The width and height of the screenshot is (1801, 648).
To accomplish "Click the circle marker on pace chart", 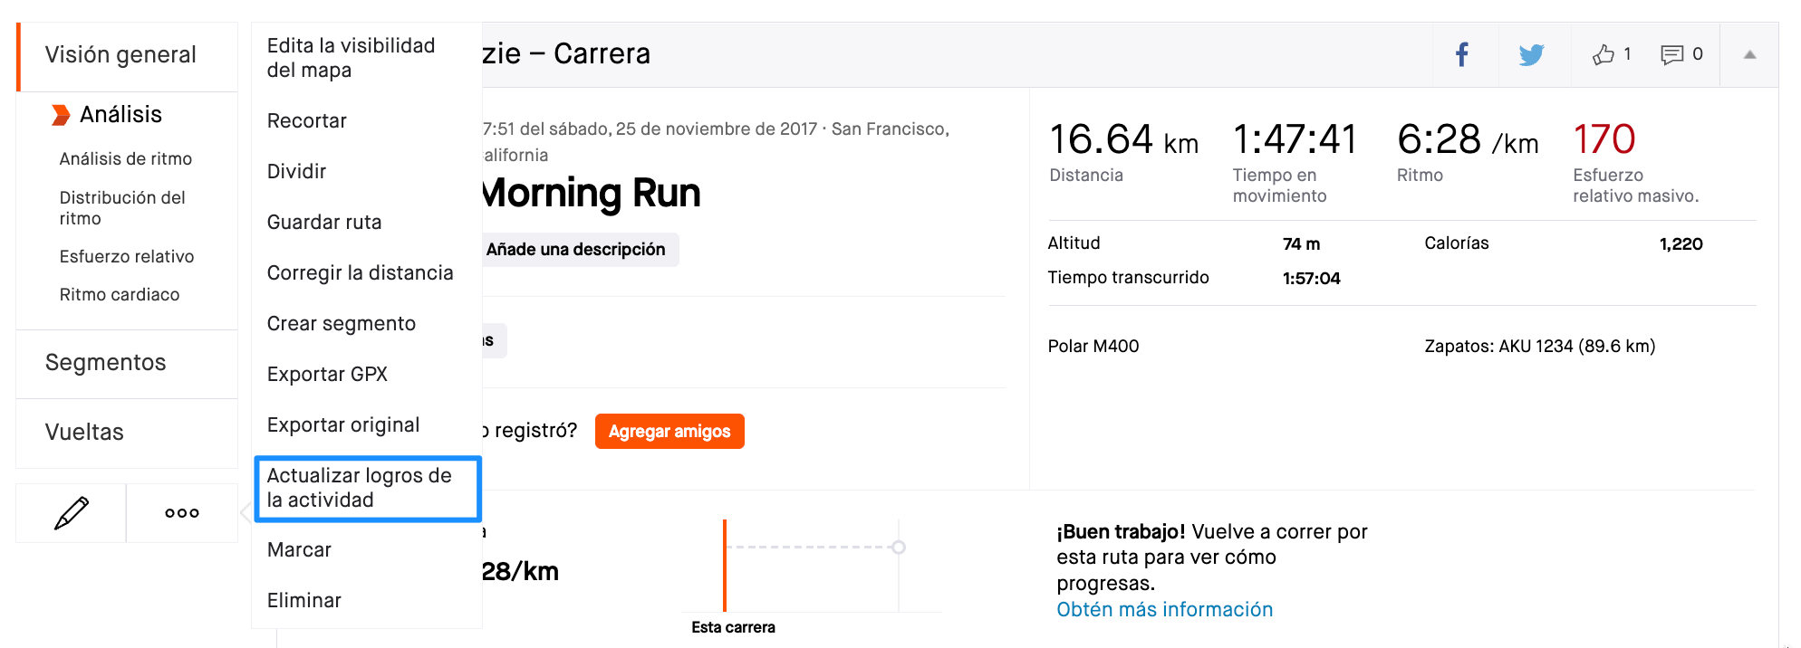I will point(899,548).
